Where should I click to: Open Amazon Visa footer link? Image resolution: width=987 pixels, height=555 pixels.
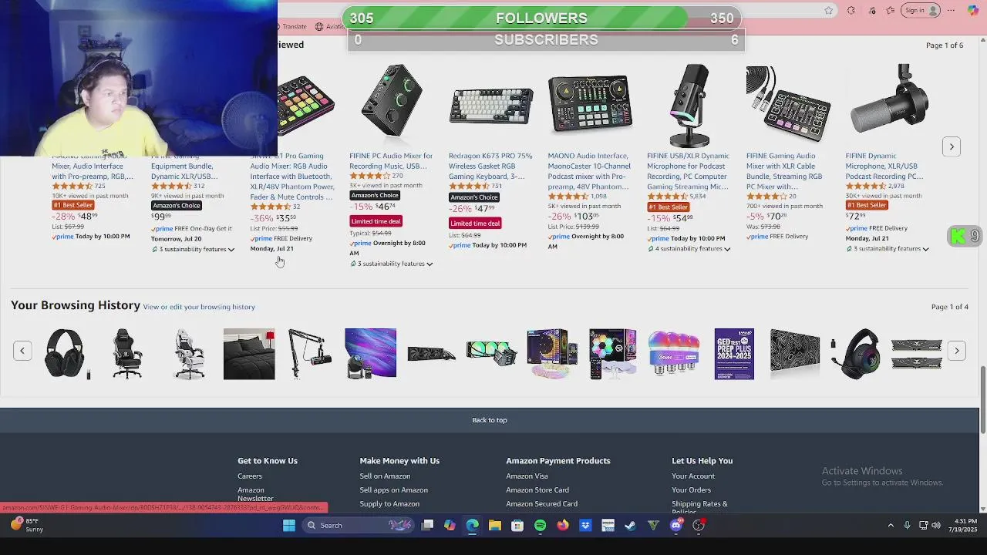(x=527, y=476)
